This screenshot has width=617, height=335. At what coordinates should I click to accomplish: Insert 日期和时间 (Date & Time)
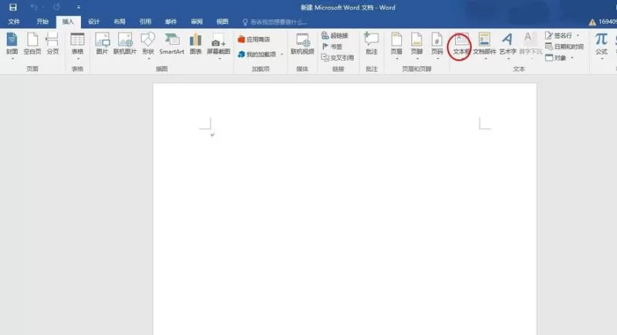coord(565,47)
